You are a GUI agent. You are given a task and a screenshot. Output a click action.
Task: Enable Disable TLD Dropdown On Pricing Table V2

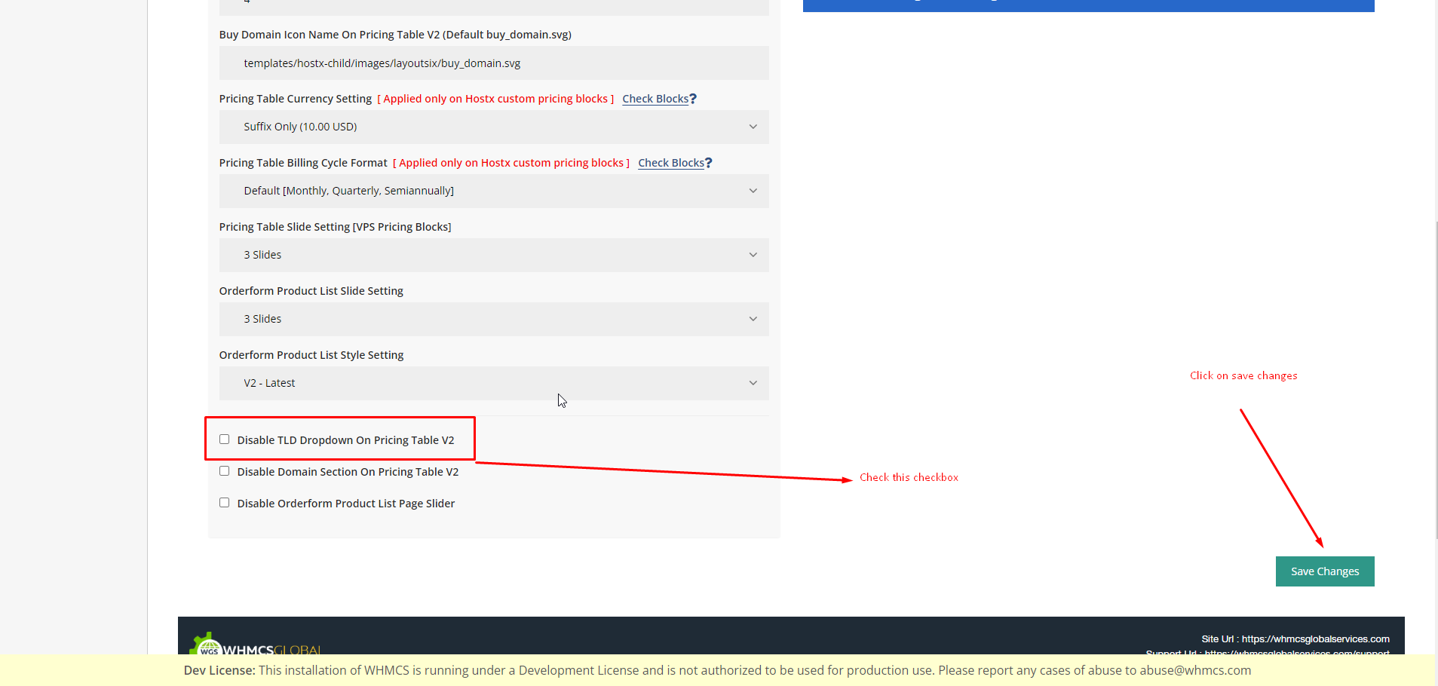(x=224, y=439)
